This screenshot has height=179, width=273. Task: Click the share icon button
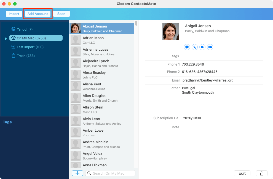pos(262,173)
